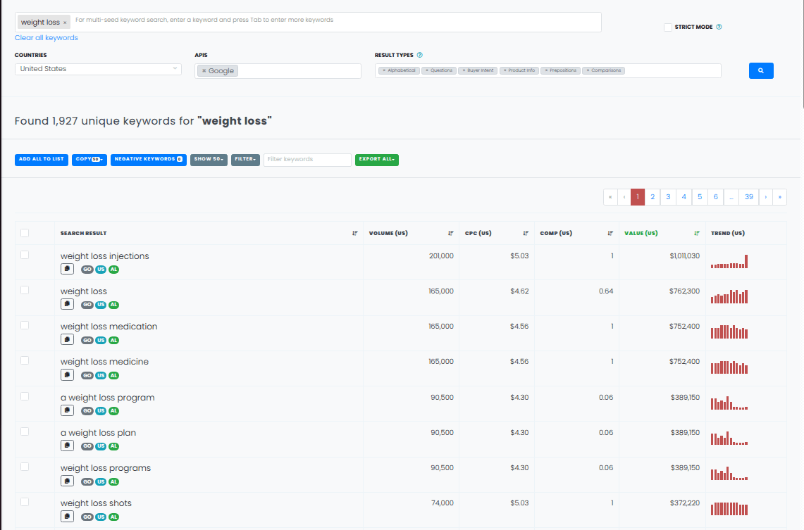Open the Copy dropdown button
Viewport: 804px width, 530px height.
tap(89, 160)
